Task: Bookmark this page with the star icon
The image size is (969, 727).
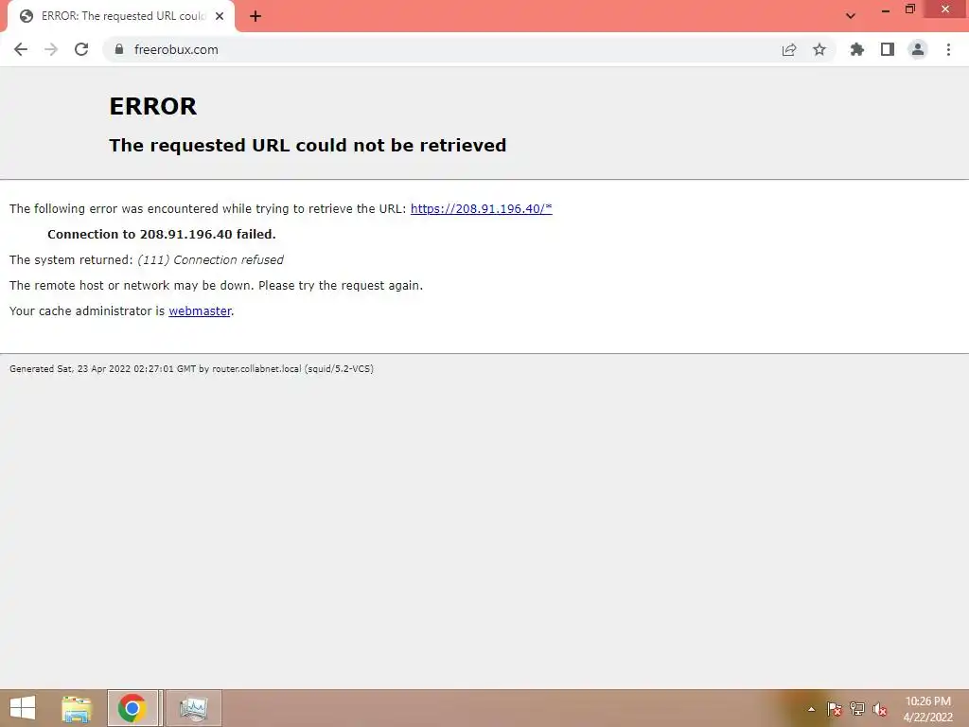Action: [819, 49]
